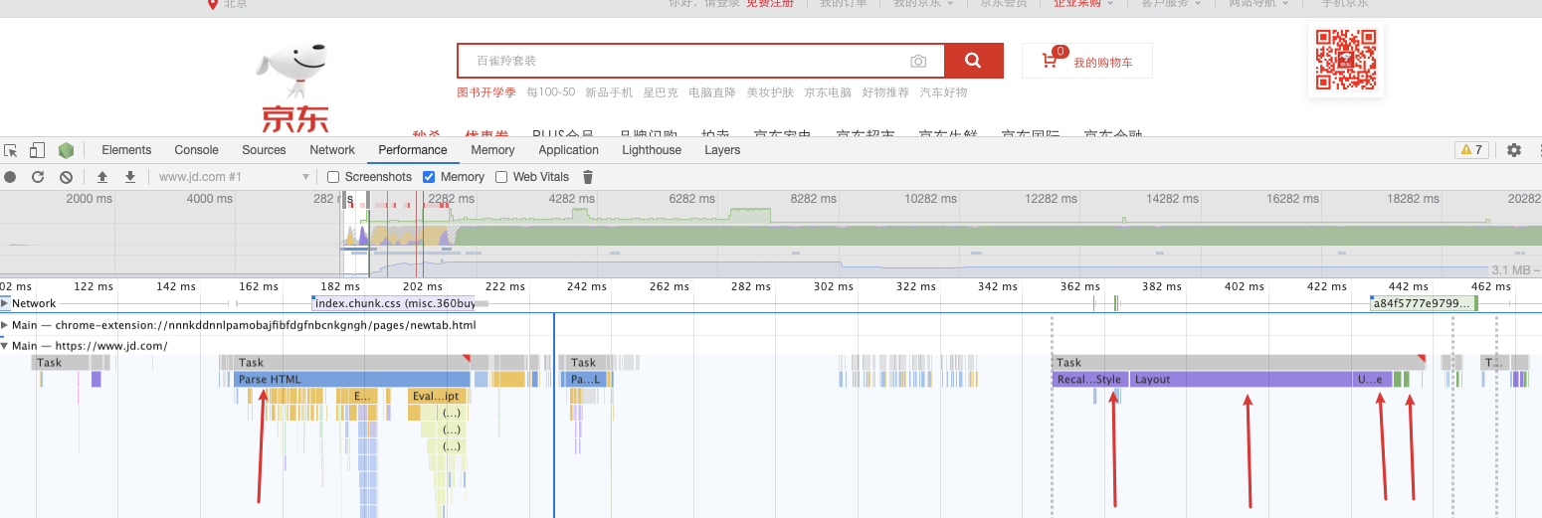Click the reload and profile icon

coord(38,177)
